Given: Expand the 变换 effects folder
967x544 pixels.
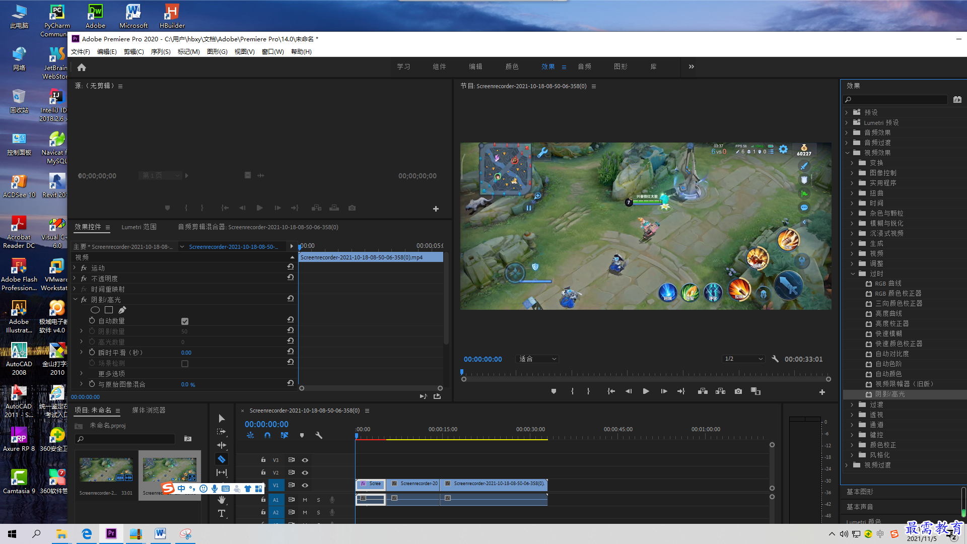Looking at the screenshot, I should 852,163.
